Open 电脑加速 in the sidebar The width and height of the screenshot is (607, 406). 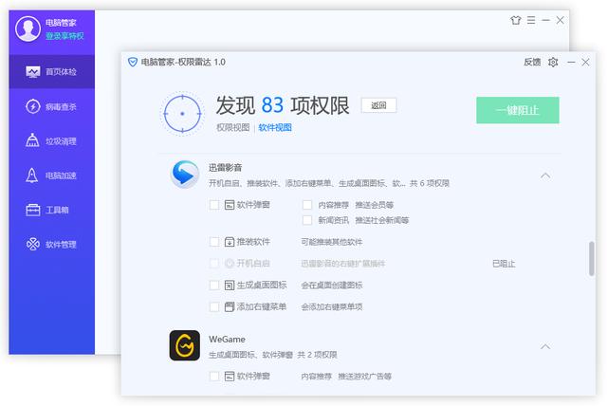(51, 175)
